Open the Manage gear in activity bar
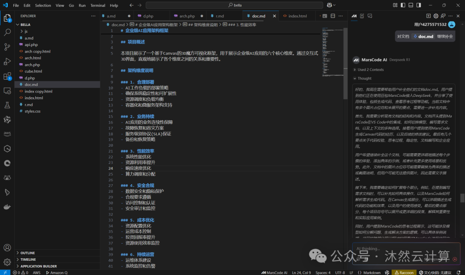 [x=7, y=262]
